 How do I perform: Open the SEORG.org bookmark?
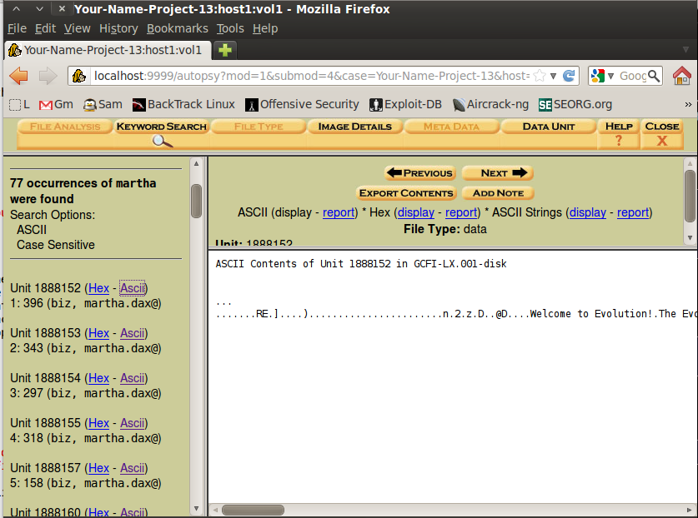[x=575, y=104]
